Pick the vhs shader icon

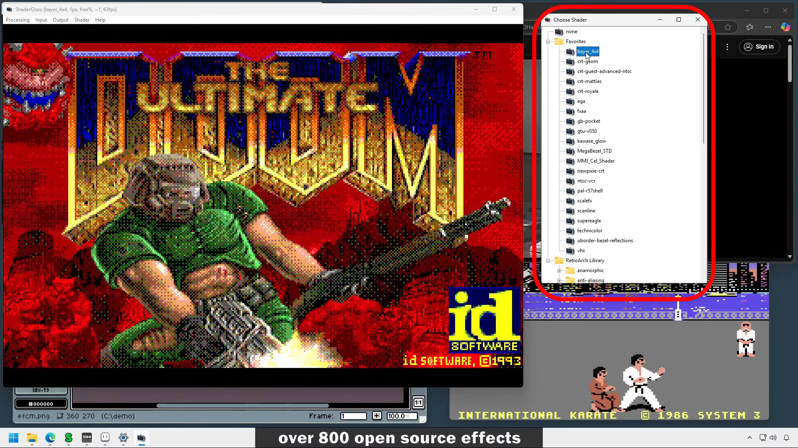pos(570,251)
